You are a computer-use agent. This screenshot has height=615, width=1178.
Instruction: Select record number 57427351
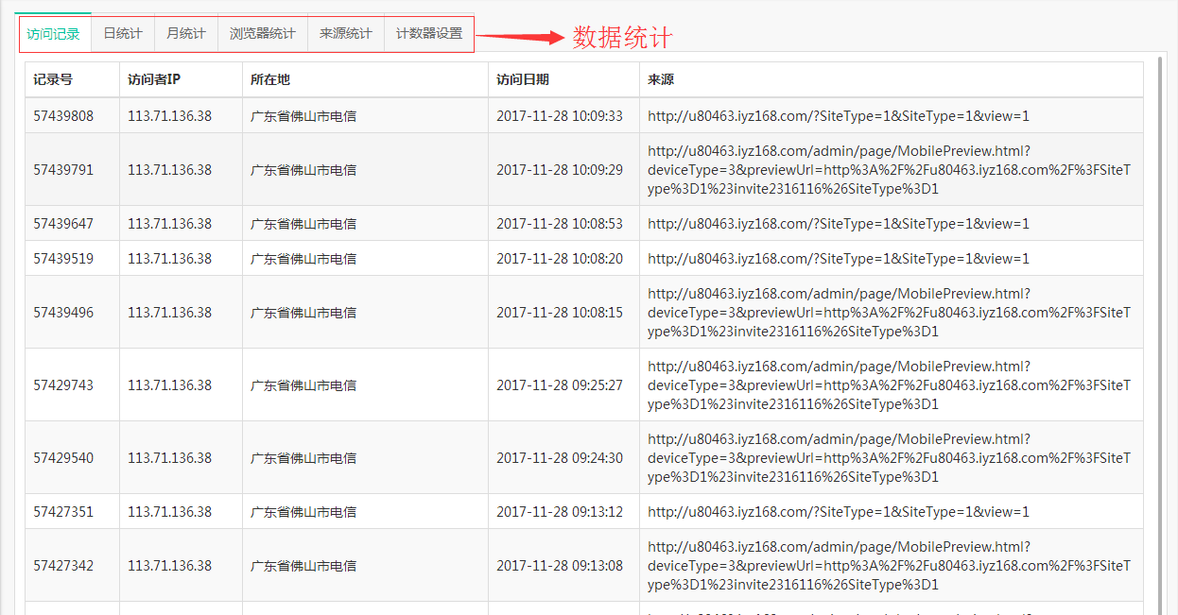click(x=63, y=512)
